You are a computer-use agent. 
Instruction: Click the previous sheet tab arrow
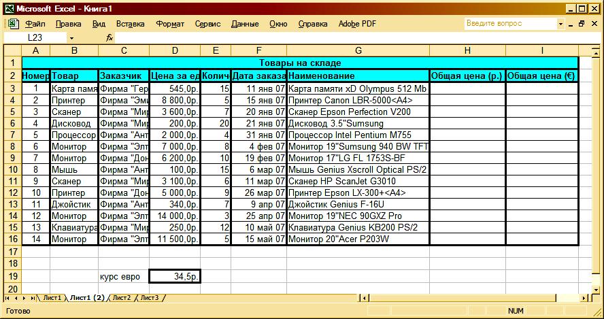click(16, 298)
